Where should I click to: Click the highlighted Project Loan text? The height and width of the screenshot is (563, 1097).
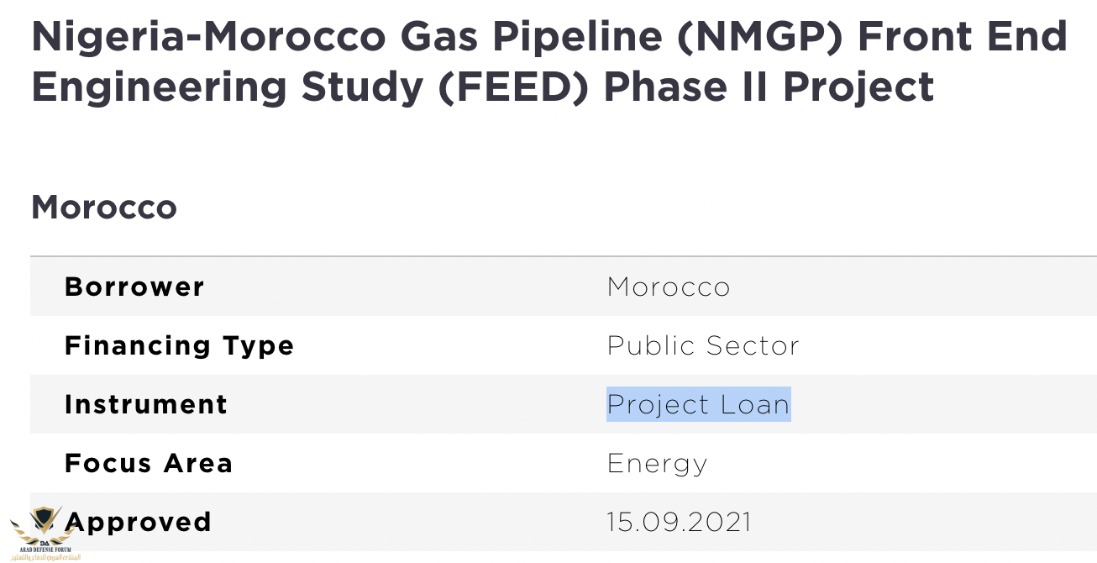pos(698,404)
